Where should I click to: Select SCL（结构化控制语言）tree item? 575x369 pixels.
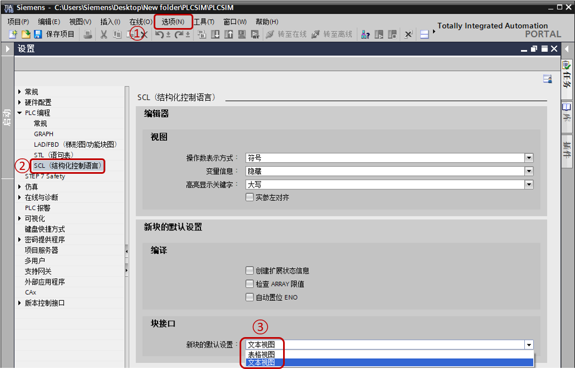tap(68, 166)
